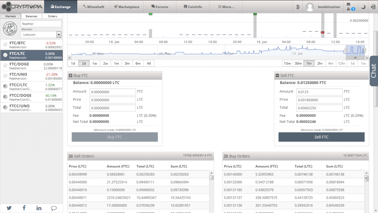This screenshot has width=378, height=213.
Task: Click the Buy Amount input field
Action: click(x=112, y=92)
